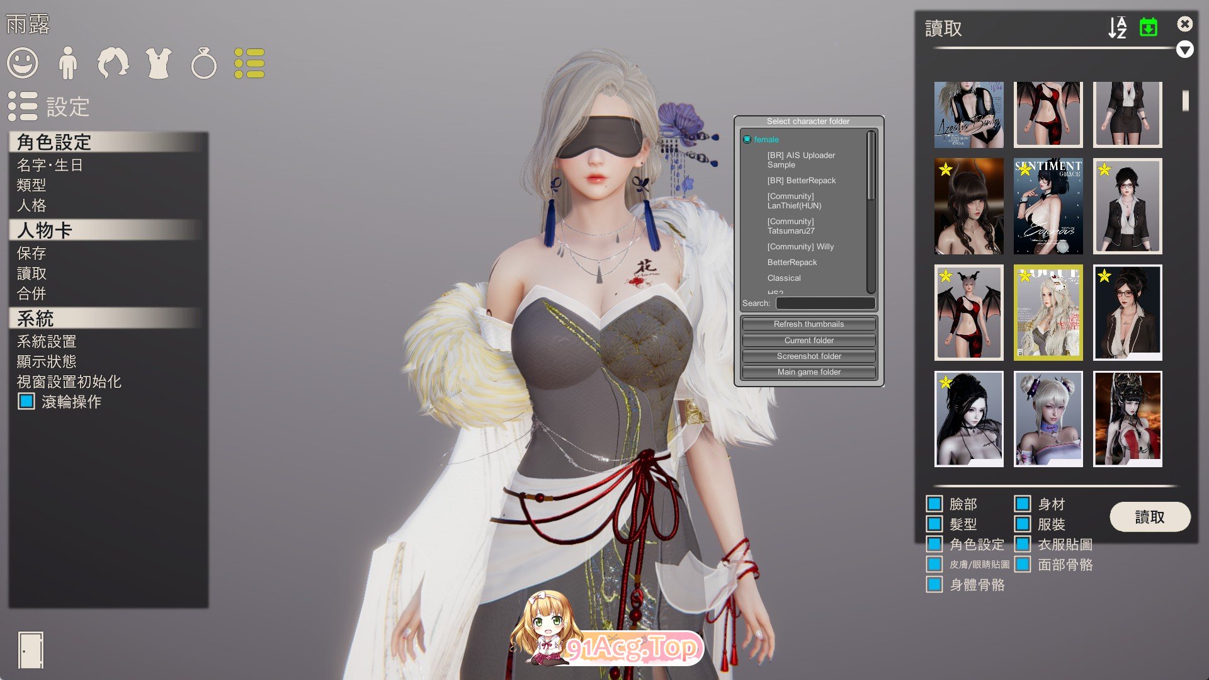1209x680 pixels.
Task: Open the [Community] Willy folder
Action: click(800, 247)
